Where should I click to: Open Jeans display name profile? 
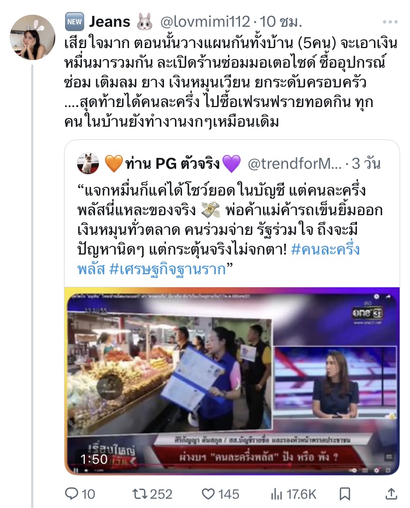point(109,22)
